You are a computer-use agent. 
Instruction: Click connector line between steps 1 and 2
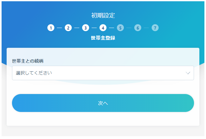pyautogui.click(x=59, y=28)
